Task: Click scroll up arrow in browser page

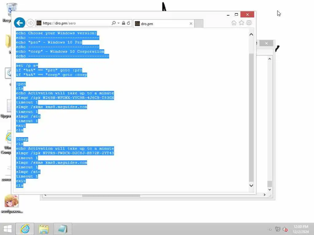Action: pos(251,35)
